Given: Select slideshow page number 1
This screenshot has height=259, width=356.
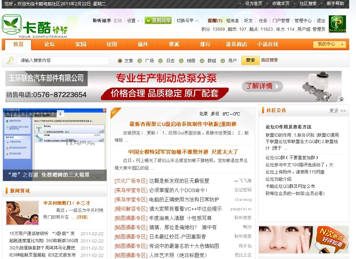Looking at the screenshot, I should 8,114.
